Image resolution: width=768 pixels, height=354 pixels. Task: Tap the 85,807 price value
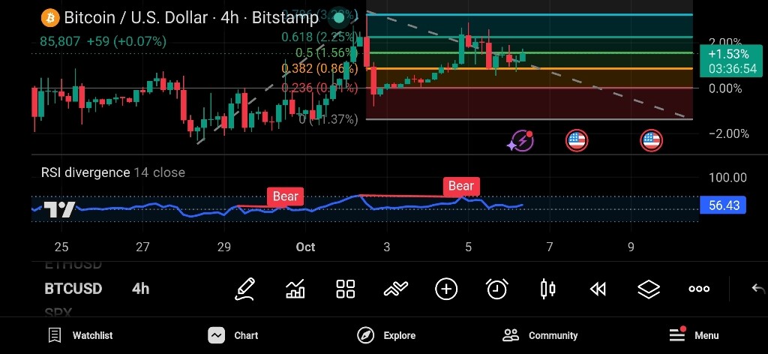[x=60, y=41]
